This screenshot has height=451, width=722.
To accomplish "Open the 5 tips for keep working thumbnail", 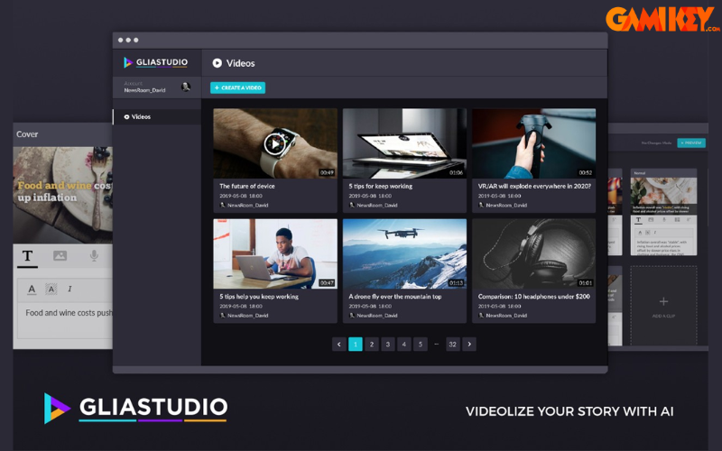I will [404, 143].
